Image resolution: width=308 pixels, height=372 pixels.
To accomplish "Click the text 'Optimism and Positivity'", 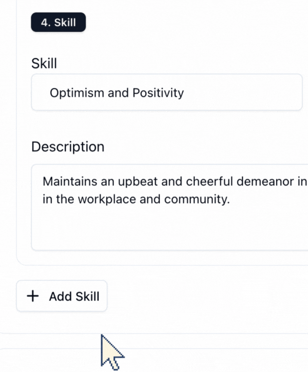I will pos(117,93).
